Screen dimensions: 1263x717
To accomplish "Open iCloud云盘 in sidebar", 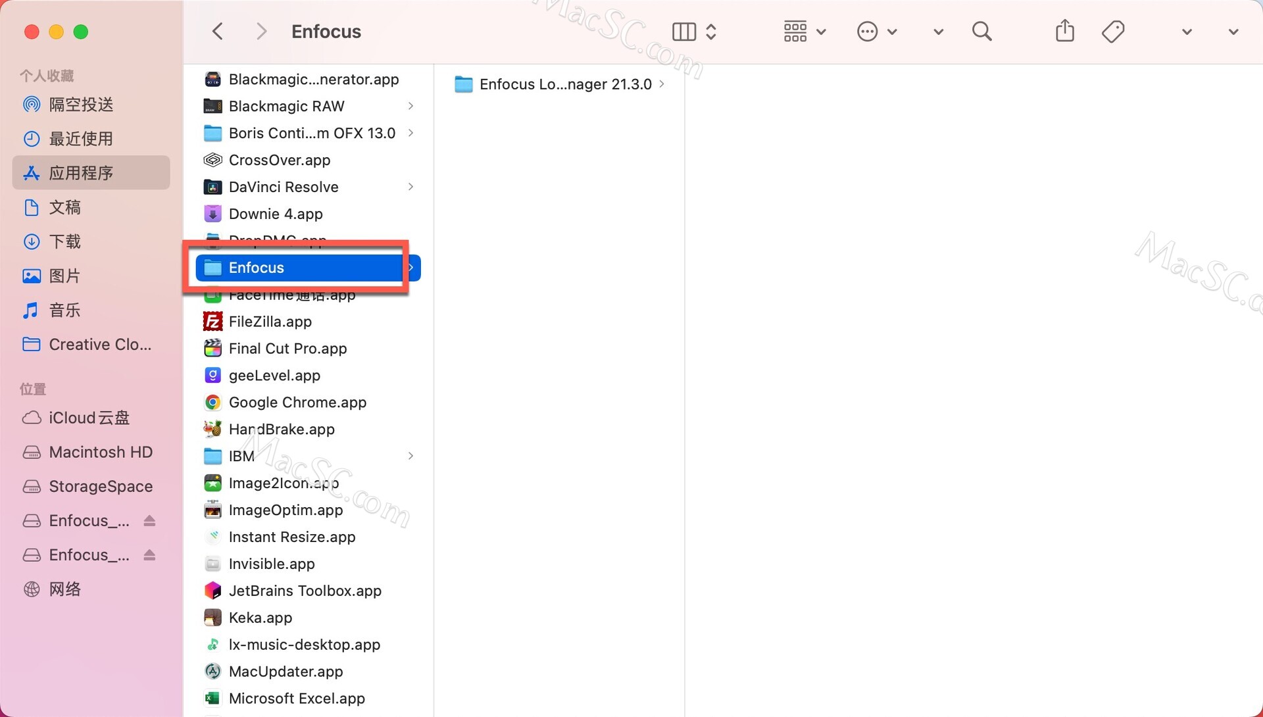I will pyautogui.click(x=91, y=418).
